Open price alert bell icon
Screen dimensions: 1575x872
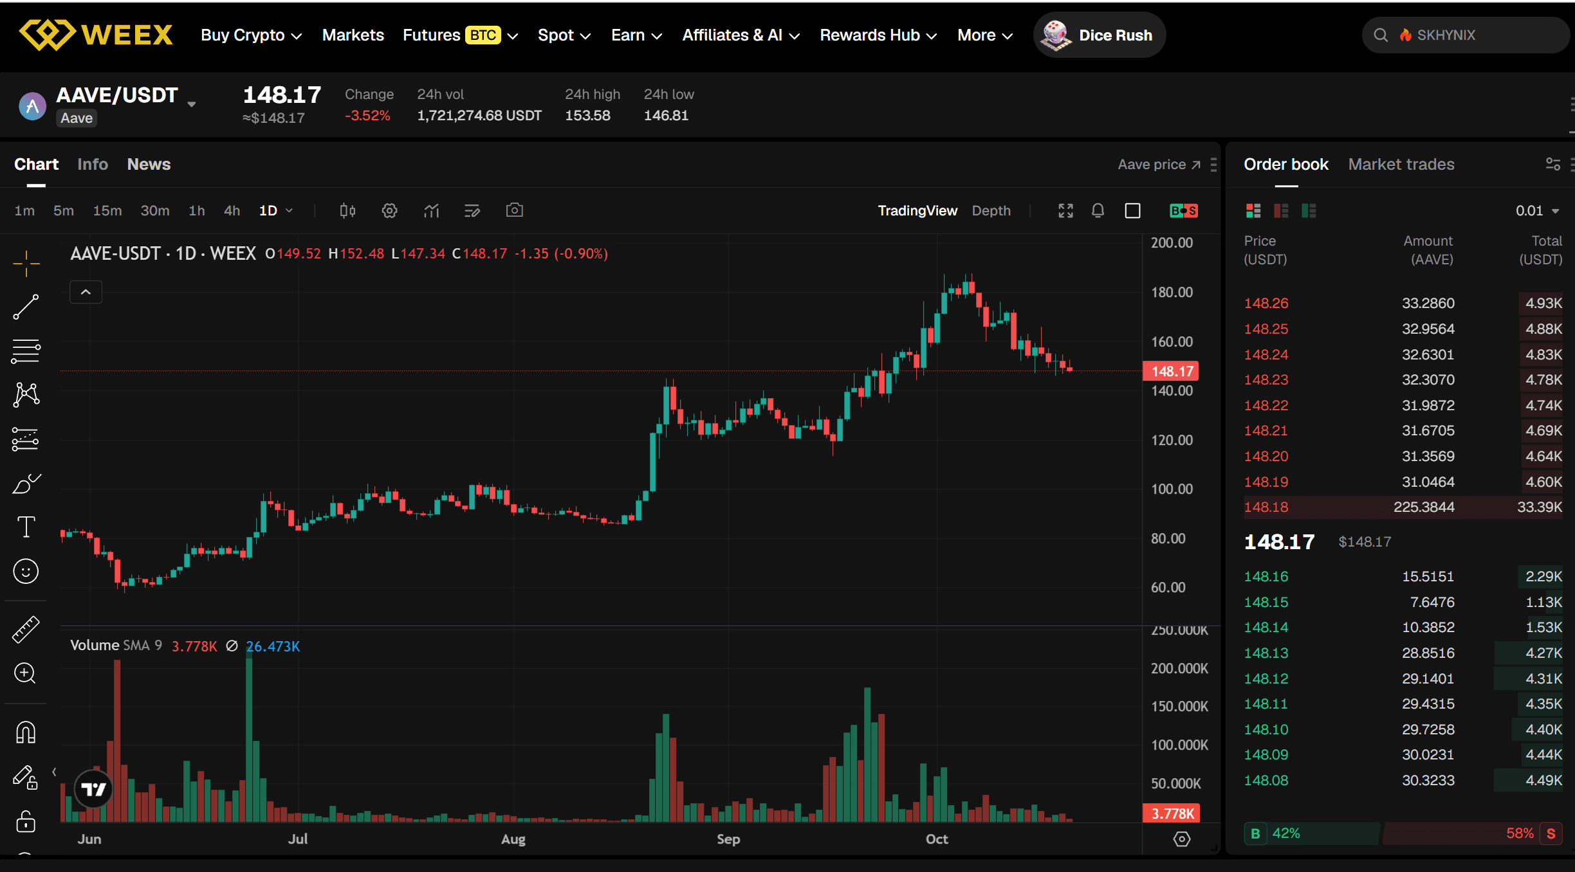[x=1098, y=210]
